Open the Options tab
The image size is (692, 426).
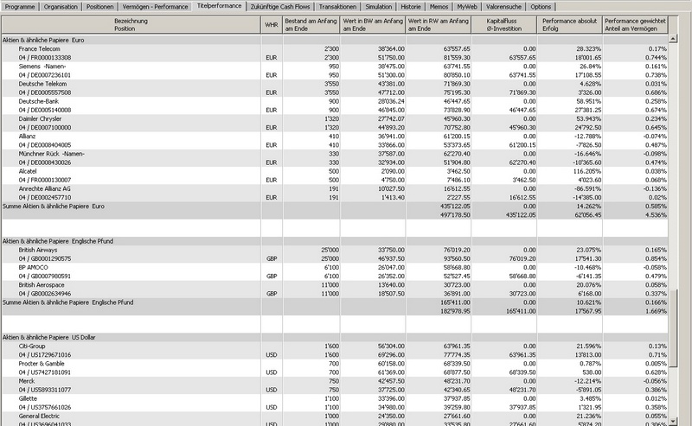click(541, 7)
